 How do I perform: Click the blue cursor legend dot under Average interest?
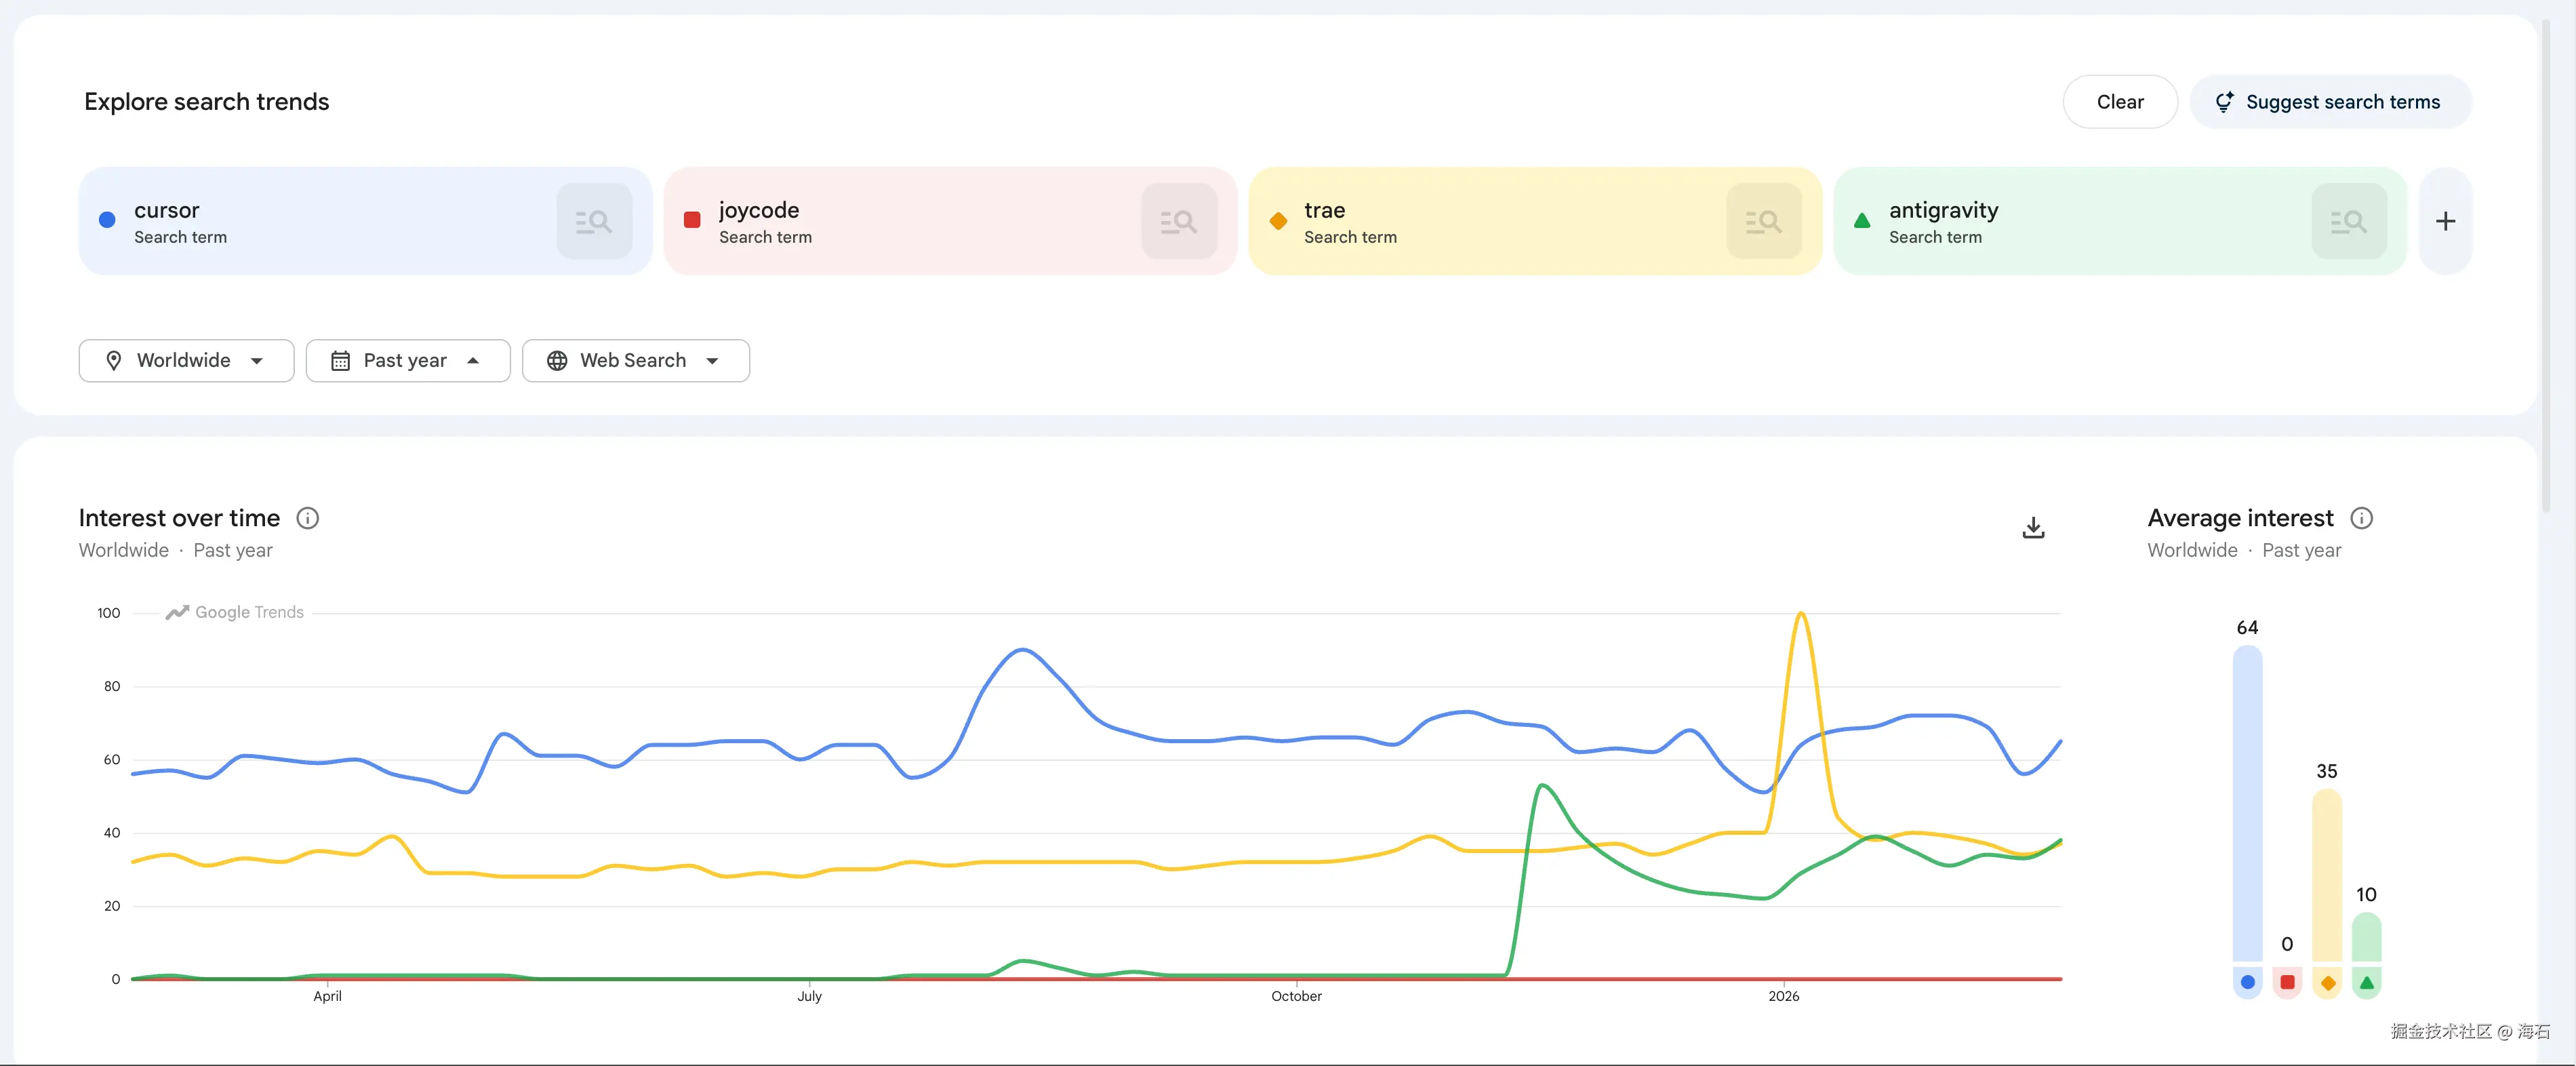pos(2247,982)
